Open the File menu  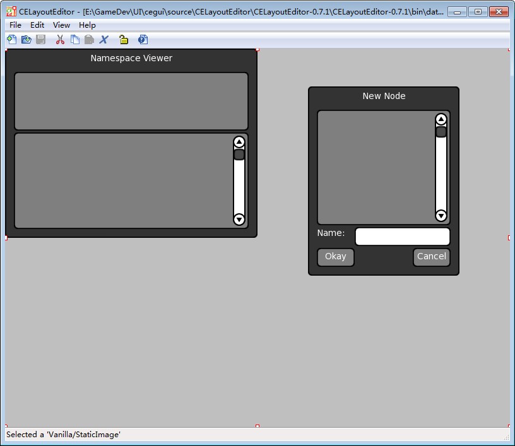15,25
